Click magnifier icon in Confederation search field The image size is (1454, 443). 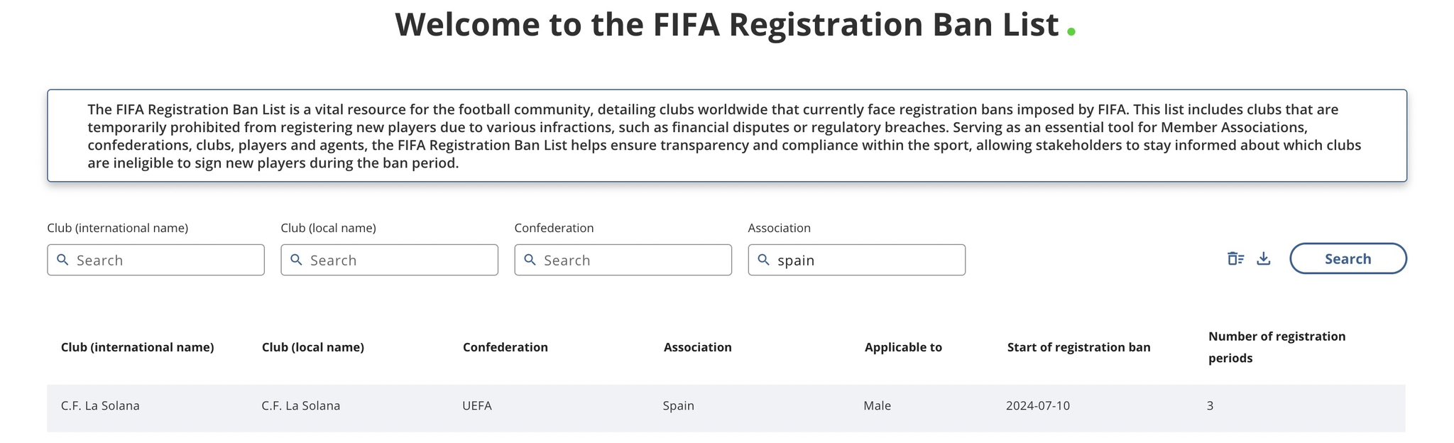point(530,260)
